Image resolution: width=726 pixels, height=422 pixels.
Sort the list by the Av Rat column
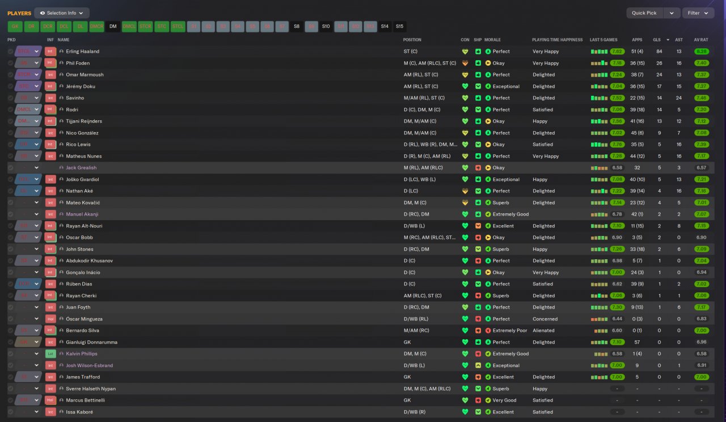point(701,40)
